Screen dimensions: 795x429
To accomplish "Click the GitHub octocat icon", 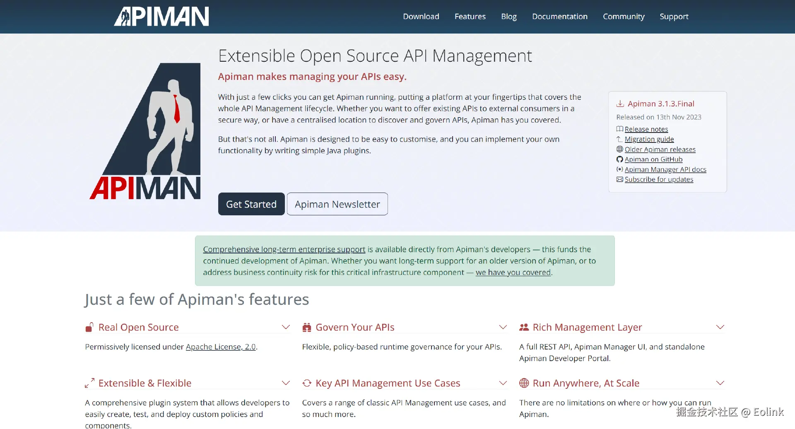I will pos(620,159).
